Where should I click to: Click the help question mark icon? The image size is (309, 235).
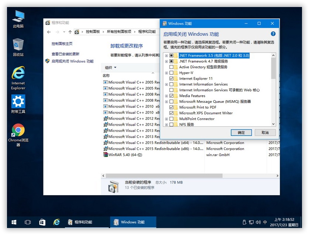(x=273, y=34)
